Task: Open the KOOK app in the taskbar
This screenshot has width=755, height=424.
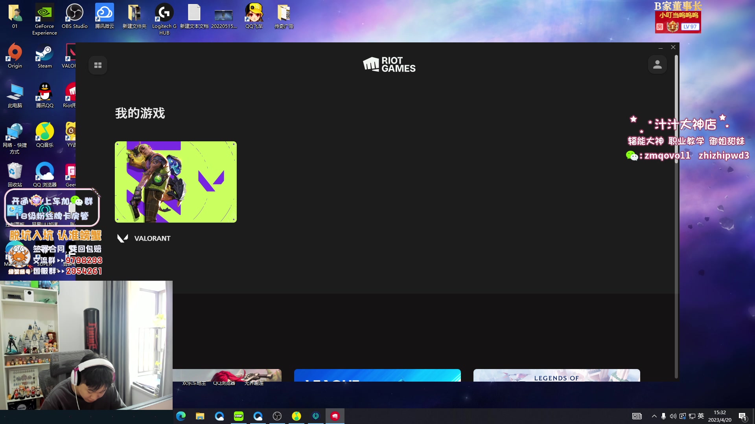Action: point(239,416)
